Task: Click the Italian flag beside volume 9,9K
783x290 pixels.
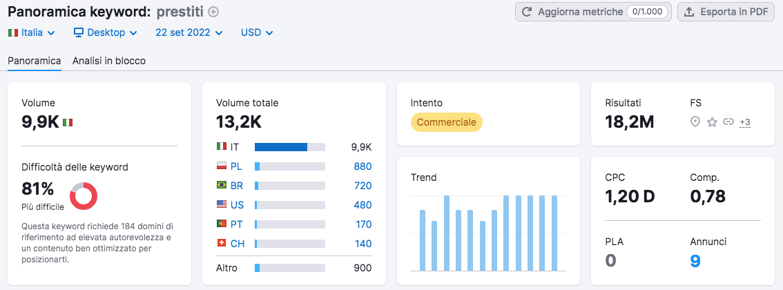Action: [x=68, y=122]
